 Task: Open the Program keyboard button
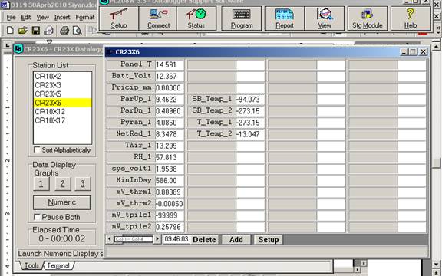pos(242,18)
